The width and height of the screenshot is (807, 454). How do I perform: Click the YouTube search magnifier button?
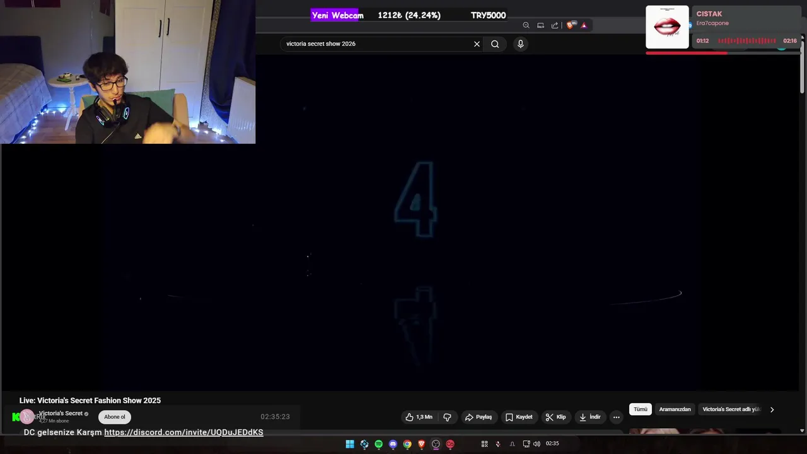[x=495, y=44]
